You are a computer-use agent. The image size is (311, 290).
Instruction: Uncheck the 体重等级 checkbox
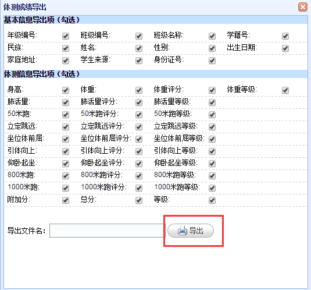coord(285,90)
